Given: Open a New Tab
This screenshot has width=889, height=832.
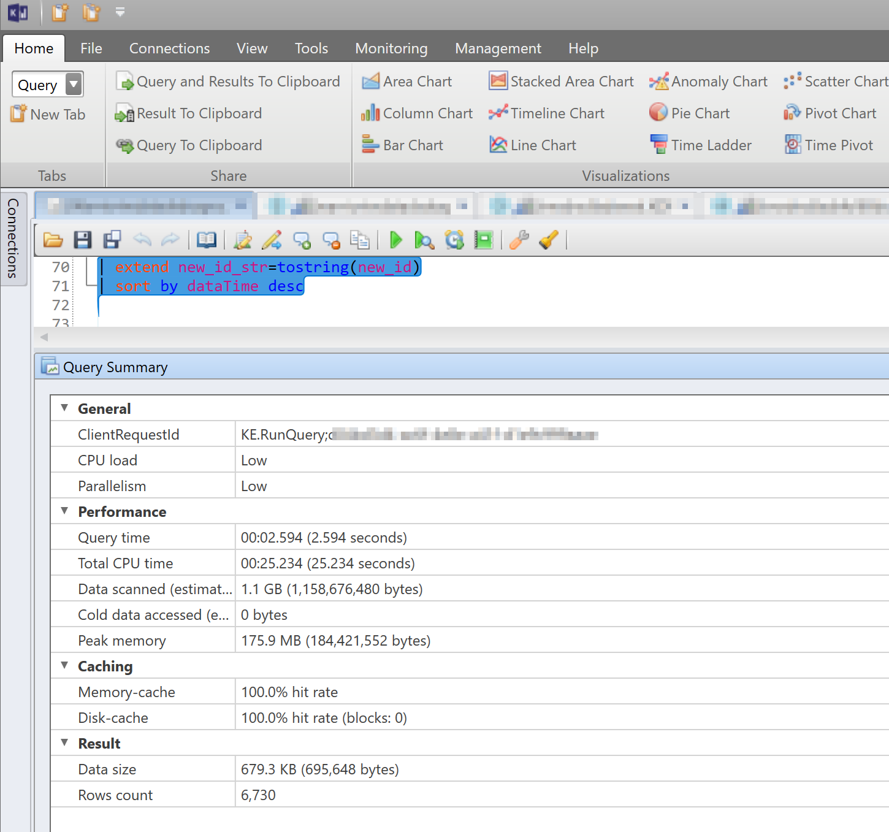Looking at the screenshot, I should pos(48,114).
